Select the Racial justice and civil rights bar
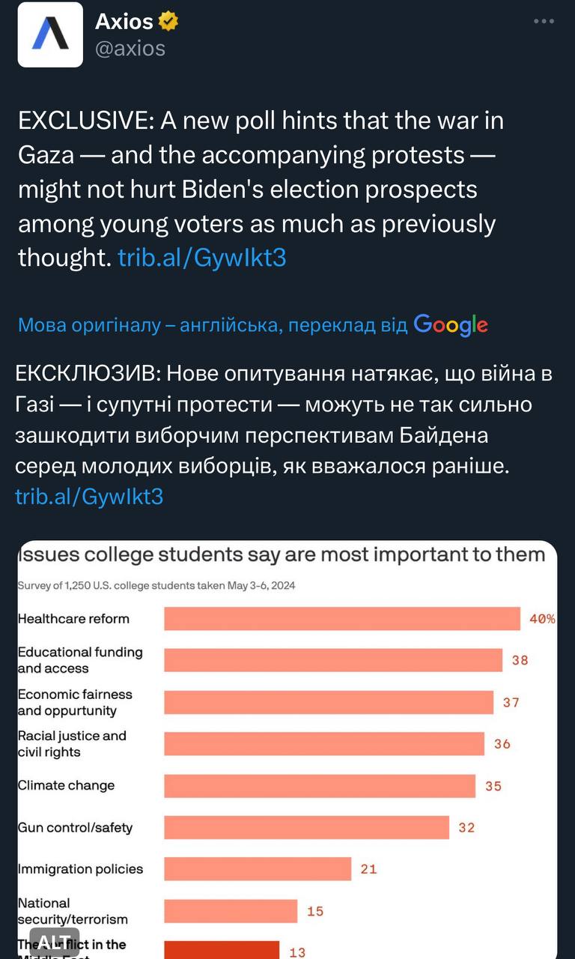The height and width of the screenshot is (959, 575). point(324,744)
